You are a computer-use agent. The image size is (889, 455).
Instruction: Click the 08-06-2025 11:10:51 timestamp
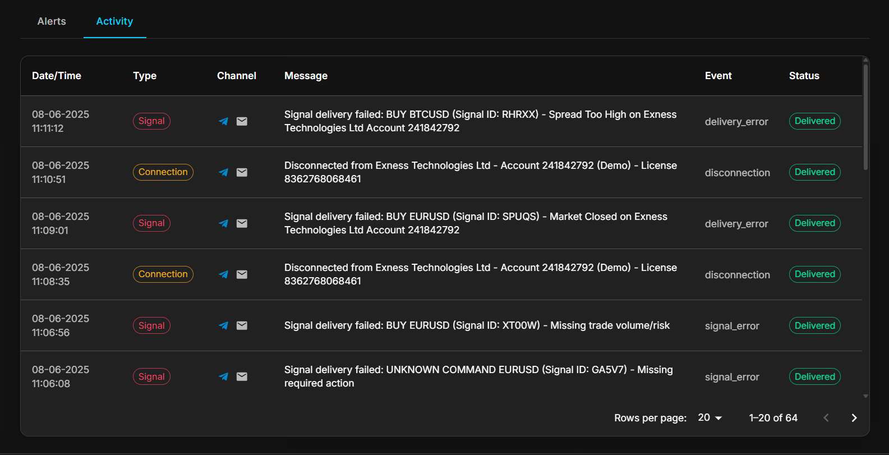(x=61, y=172)
